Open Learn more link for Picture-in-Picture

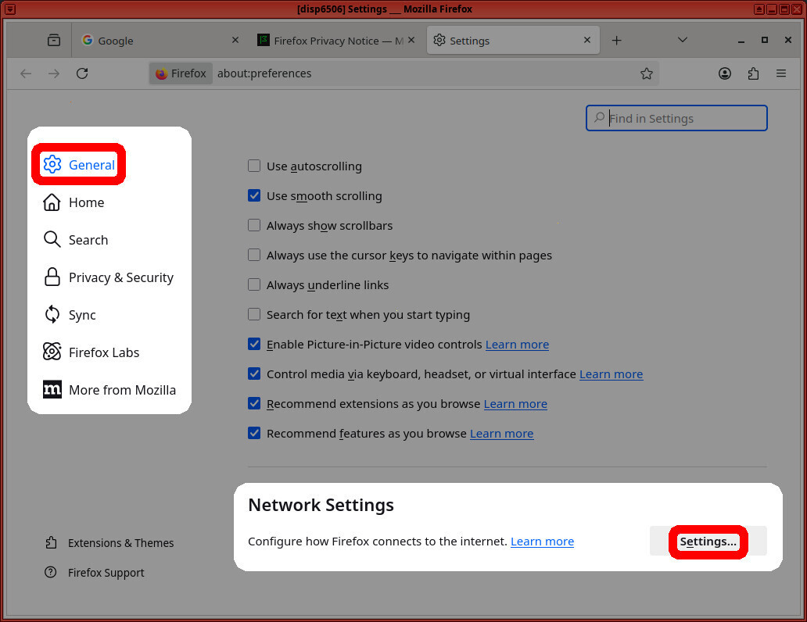[x=517, y=345]
